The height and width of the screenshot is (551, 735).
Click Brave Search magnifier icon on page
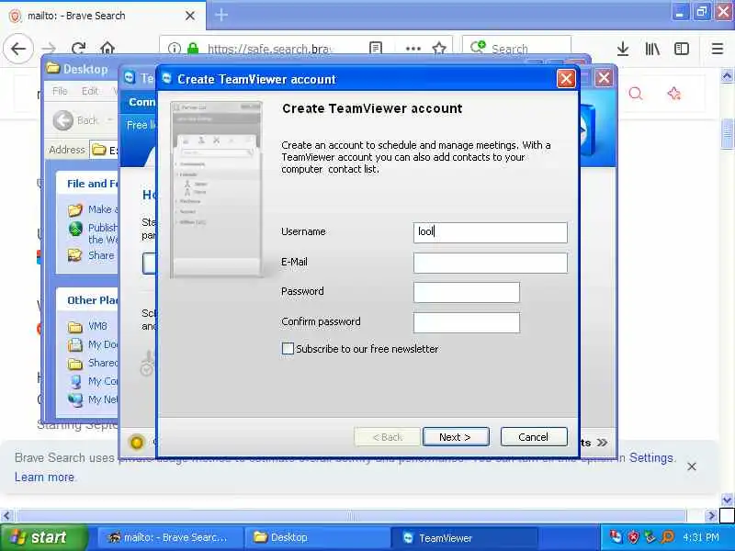[x=635, y=94]
